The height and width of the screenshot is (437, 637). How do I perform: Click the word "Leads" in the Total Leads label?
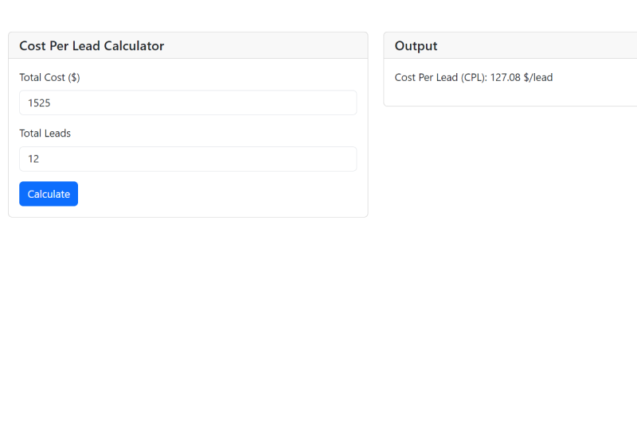pyautogui.click(x=57, y=133)
